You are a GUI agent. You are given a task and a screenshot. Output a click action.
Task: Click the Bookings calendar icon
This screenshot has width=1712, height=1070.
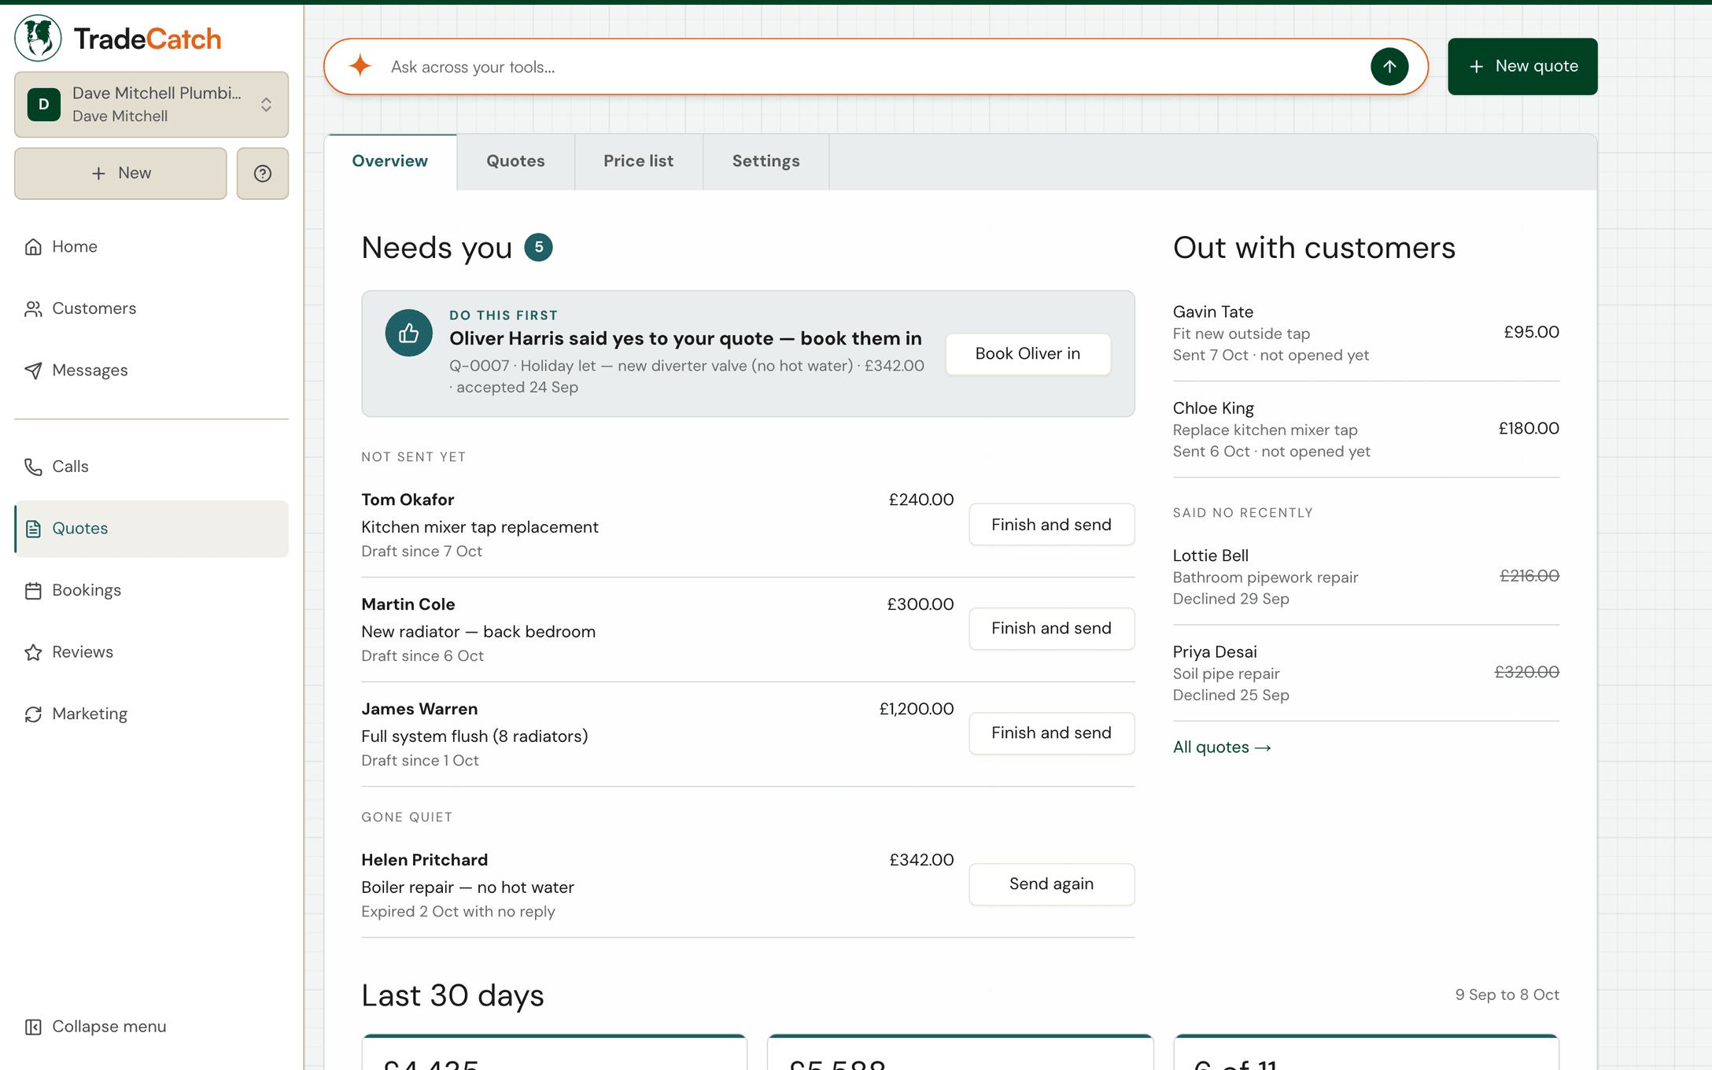click(33, 591)
